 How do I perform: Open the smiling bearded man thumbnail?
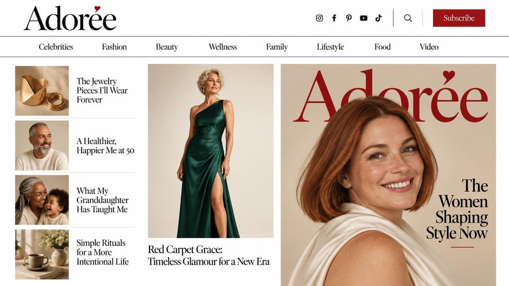point(42,146)
